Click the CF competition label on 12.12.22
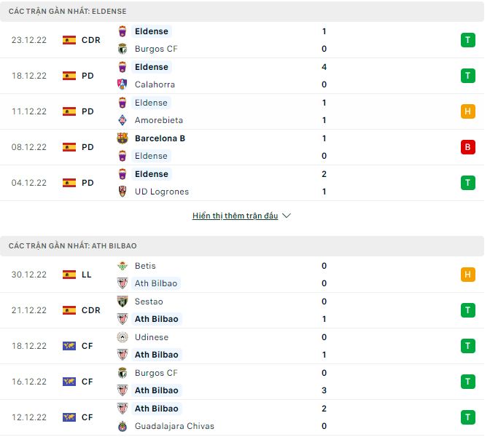The image size is (490, 437). 87,417
